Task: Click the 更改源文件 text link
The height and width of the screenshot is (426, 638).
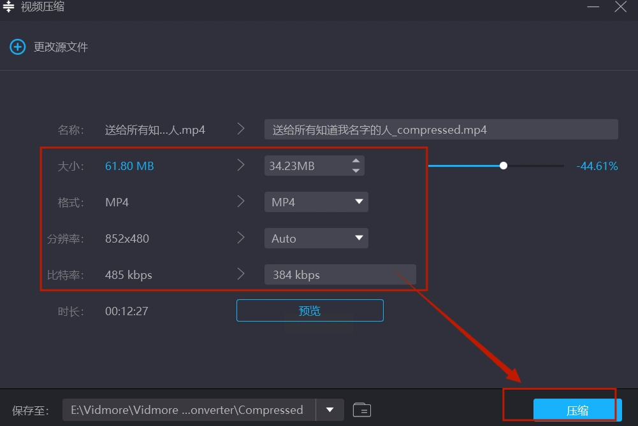Action: tap(61, 47)
